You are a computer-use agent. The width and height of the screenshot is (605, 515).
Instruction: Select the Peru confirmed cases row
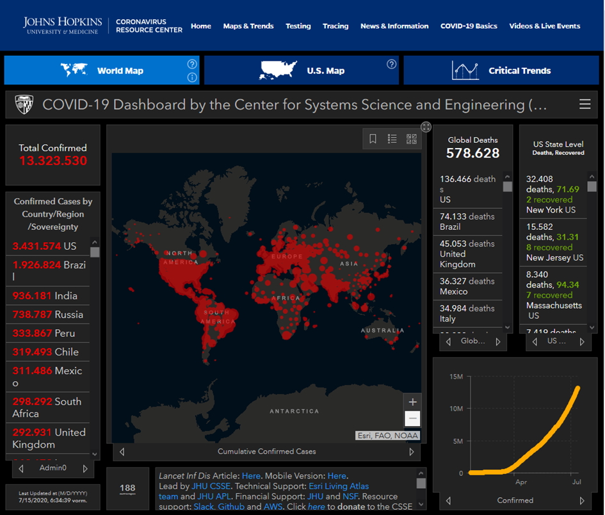point(48,333)
